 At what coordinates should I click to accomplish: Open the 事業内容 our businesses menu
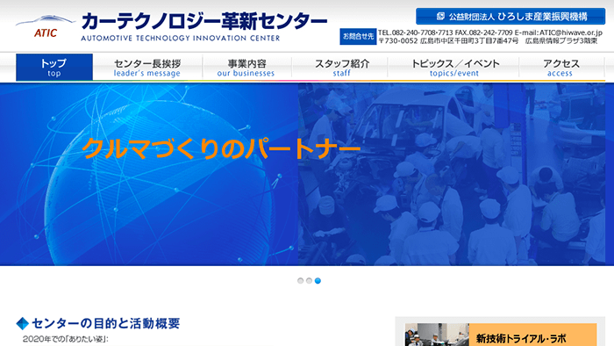click(x=246, y=68)
